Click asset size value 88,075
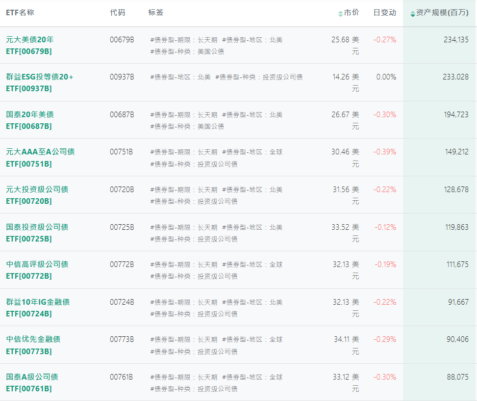Image resolution: width=477 pixels, height=401 pixels. 458,377
